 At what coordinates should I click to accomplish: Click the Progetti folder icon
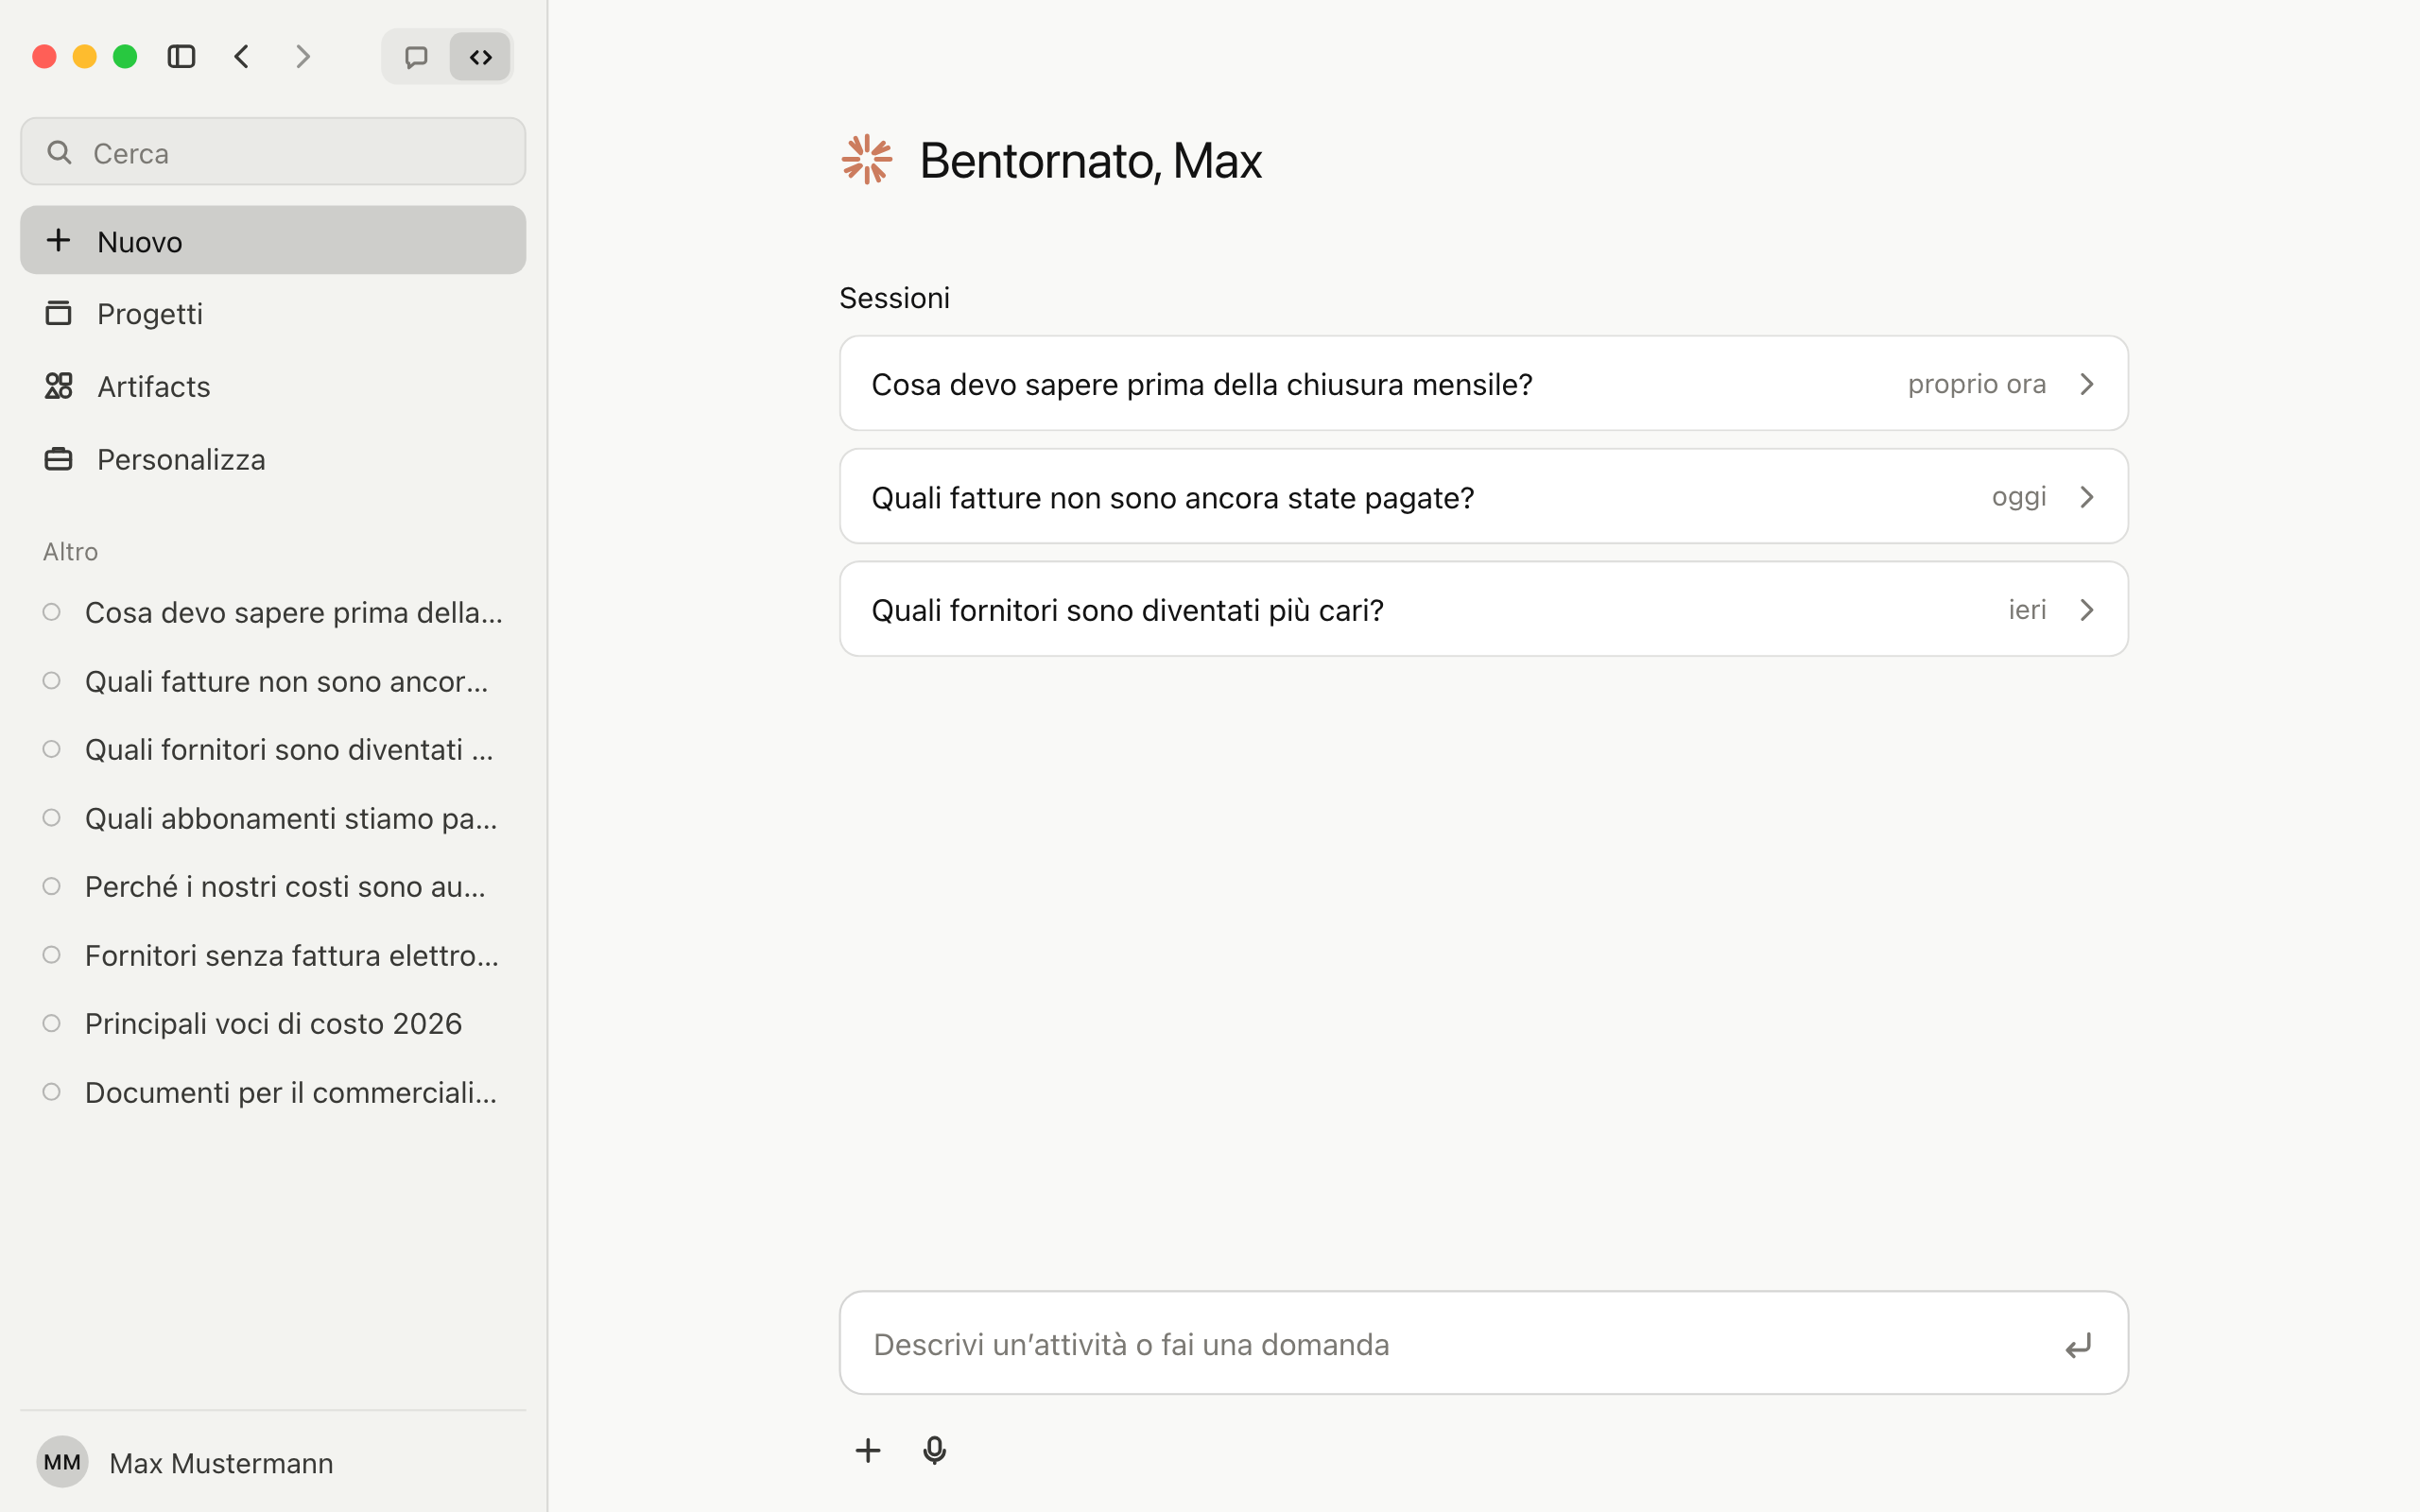tap(58, 313)
